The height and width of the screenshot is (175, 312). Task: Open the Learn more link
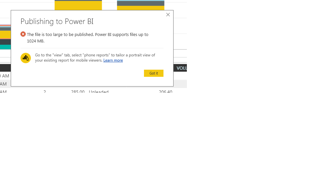pos(113,60)
